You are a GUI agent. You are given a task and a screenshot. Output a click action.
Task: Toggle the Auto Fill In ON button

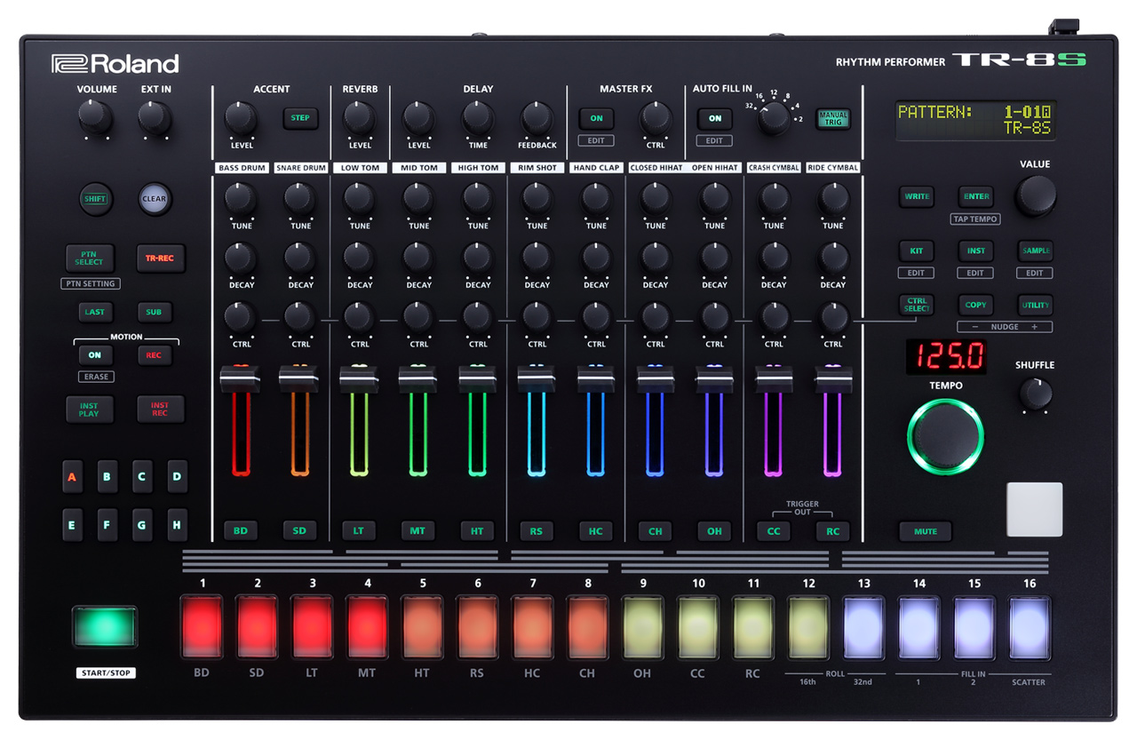714,118
